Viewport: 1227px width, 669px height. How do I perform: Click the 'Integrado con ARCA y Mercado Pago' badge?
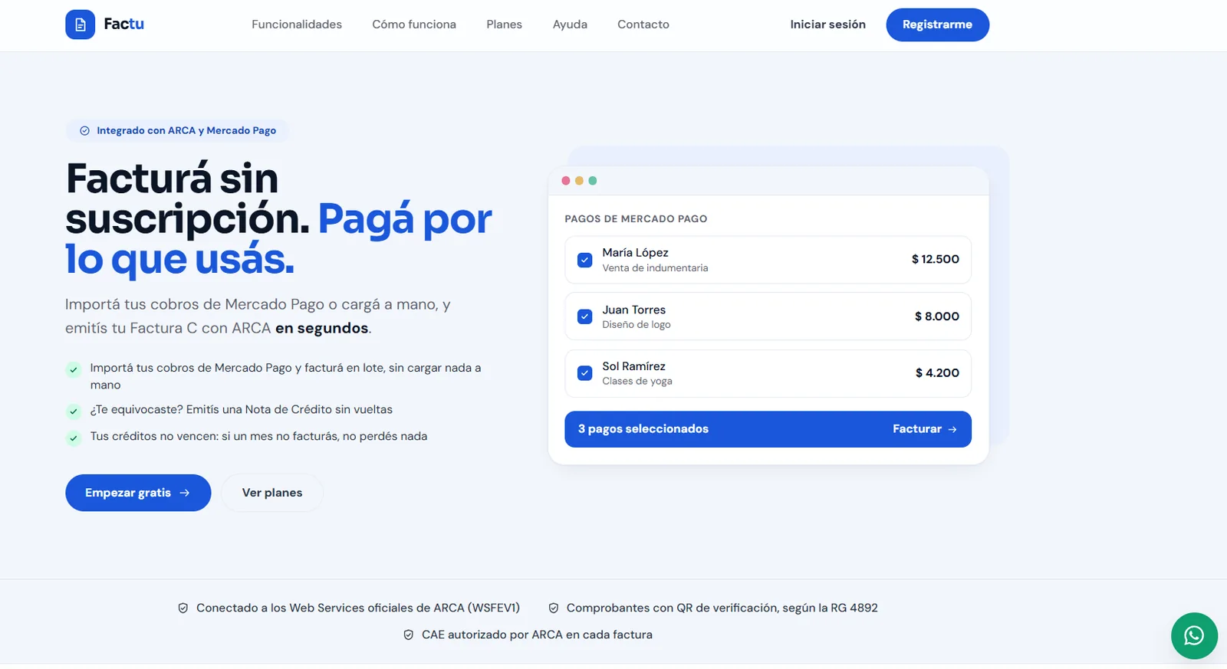[x=178, y=131]
